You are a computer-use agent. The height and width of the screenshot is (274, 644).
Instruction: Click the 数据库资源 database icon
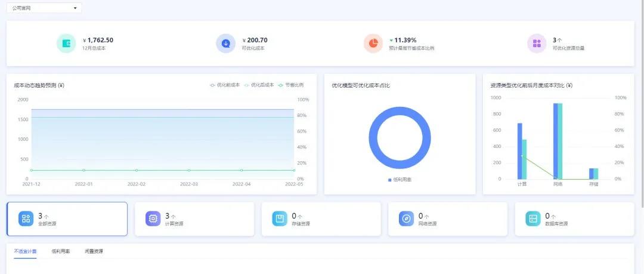click(533, 219)
